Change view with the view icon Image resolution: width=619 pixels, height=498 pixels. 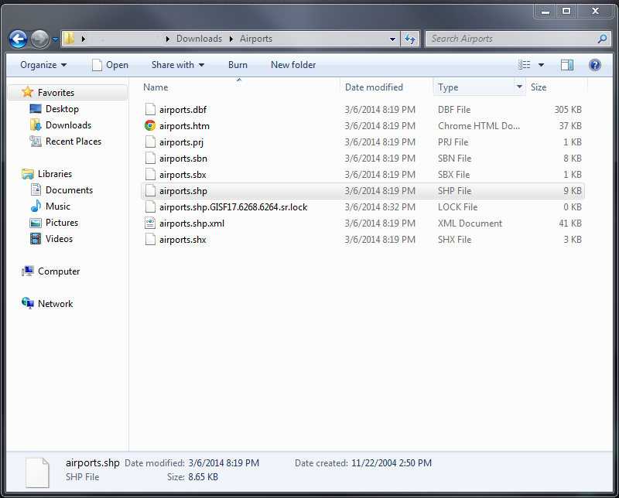pyautogui.click(x=525, y=65)
